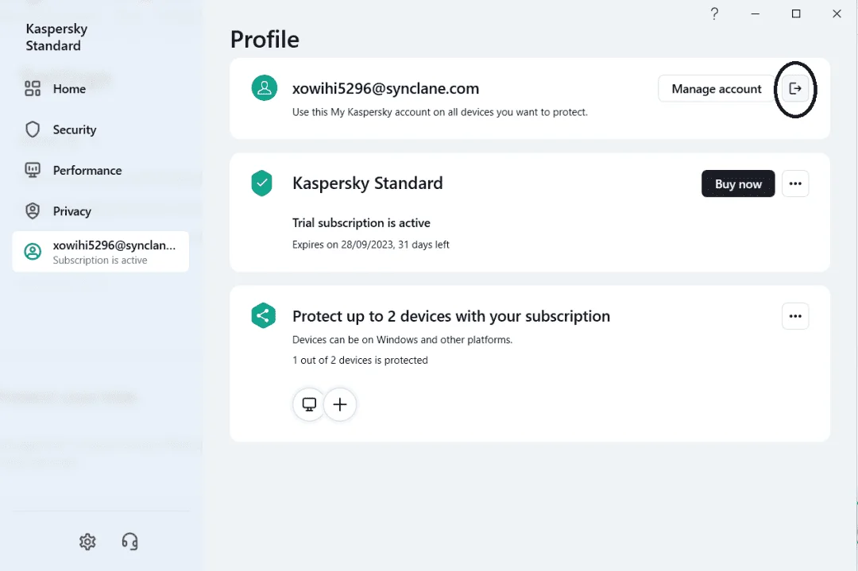Open support via the headset icon

(129, 542)
